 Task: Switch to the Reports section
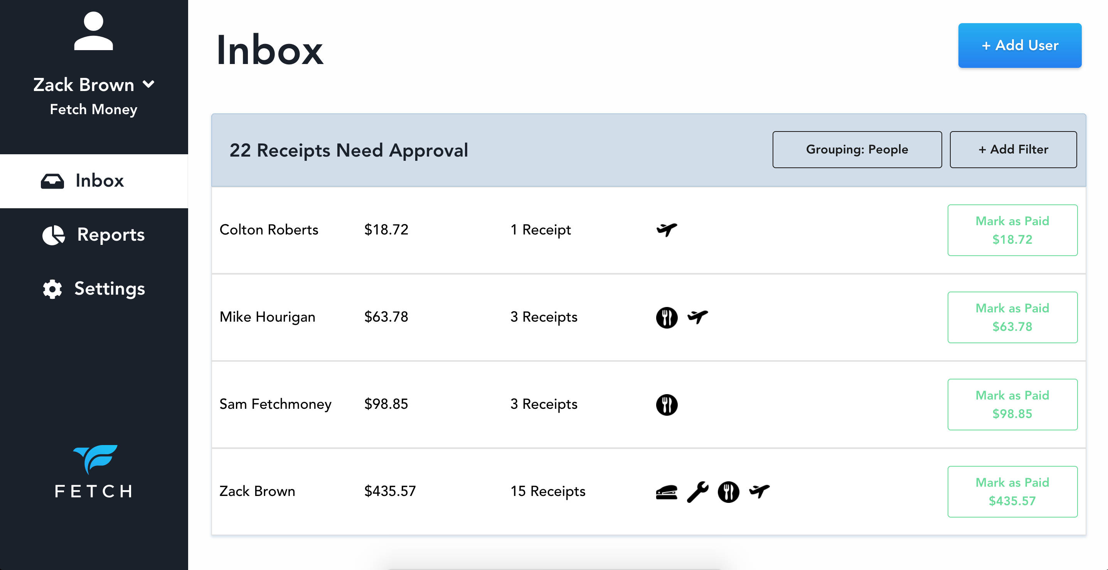111,235
